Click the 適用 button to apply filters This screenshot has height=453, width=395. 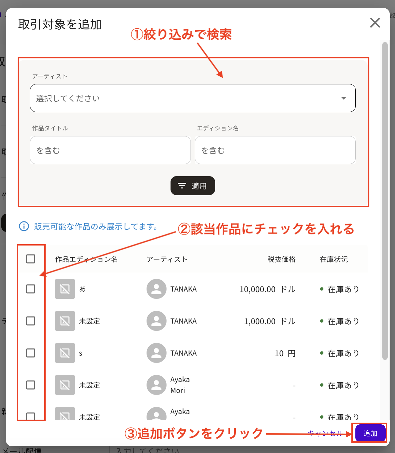click(193, 186)
